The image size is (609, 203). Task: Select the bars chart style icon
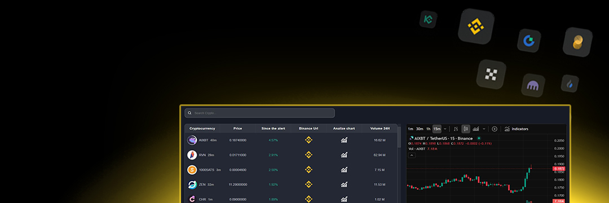456,129
